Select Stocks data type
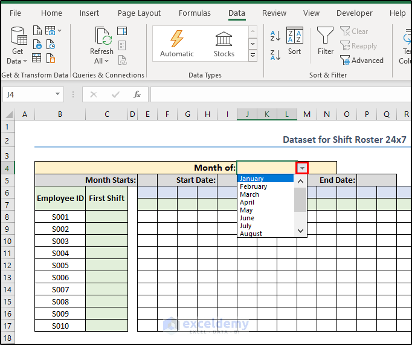This screenshot has width=412, height=345. point(224,44)
